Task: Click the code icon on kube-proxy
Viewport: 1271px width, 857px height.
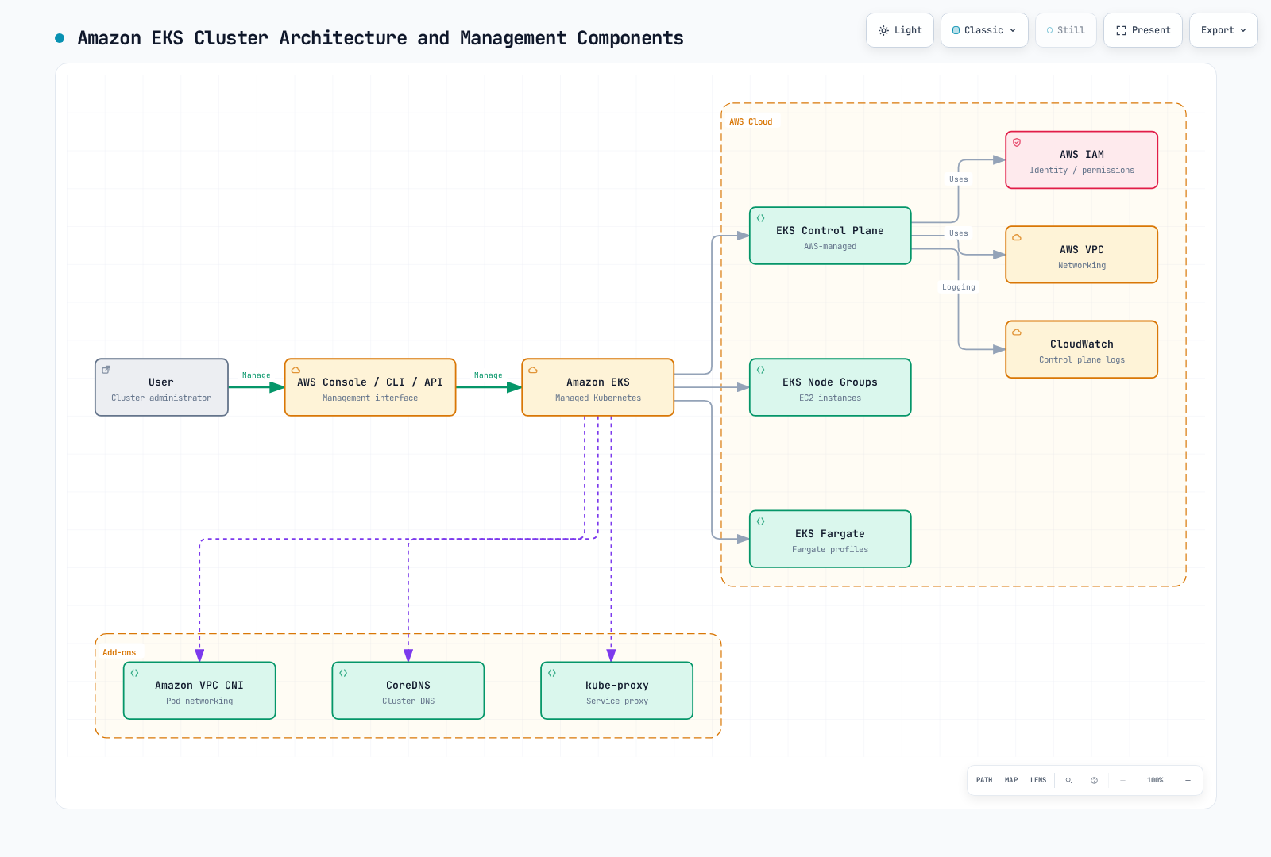Action: pyautogui.click(x=552, y=673)
